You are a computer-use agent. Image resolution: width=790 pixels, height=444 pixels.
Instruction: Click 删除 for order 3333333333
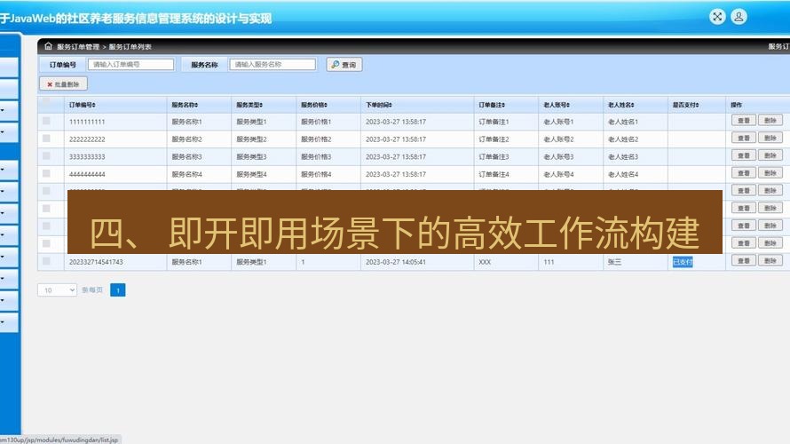770,155
